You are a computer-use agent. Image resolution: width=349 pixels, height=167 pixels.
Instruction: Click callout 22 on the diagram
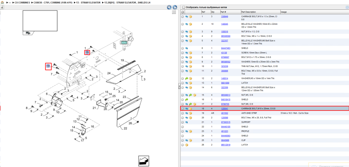tap(126, 128)
